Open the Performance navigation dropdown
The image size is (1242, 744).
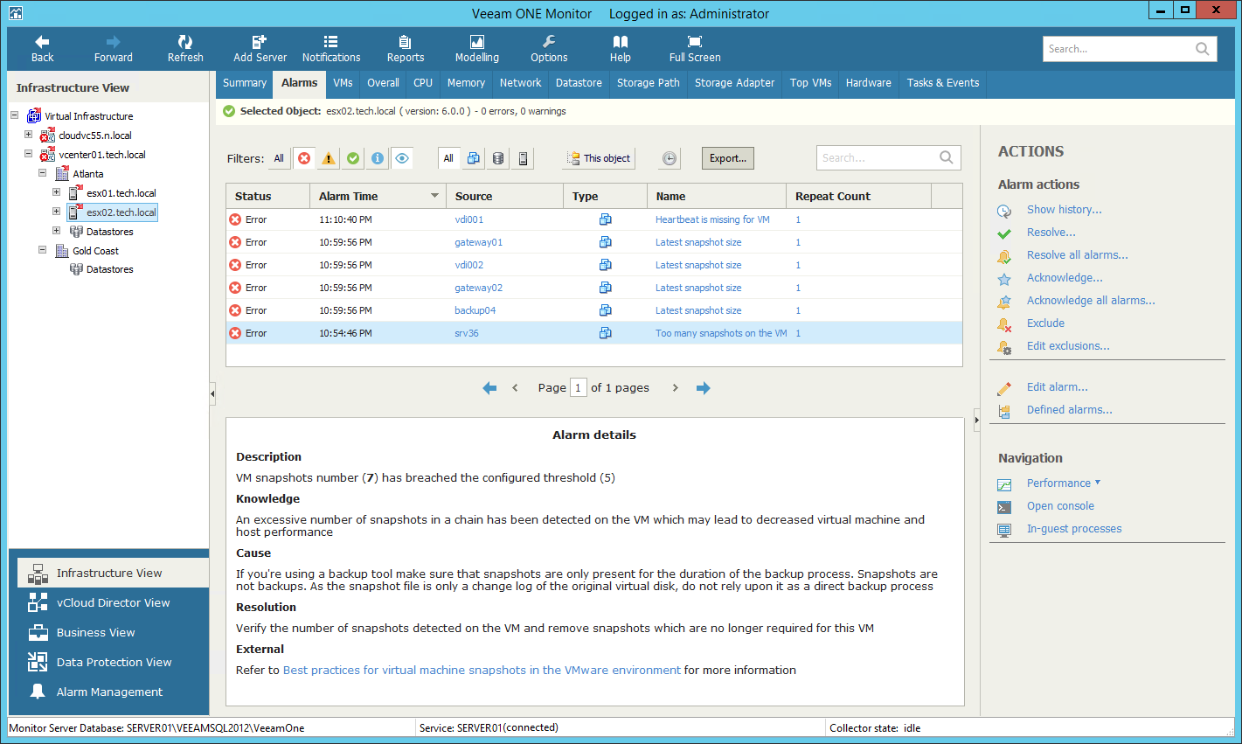coord(1064,483)
